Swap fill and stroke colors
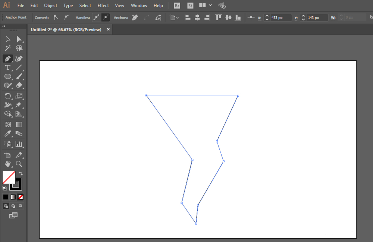Screen dimensions: 373x242 [21, 173]
